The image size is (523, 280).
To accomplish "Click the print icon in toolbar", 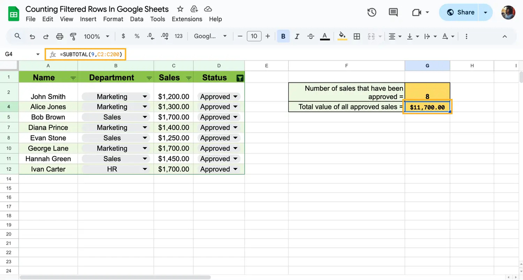I will coord(60,37).
